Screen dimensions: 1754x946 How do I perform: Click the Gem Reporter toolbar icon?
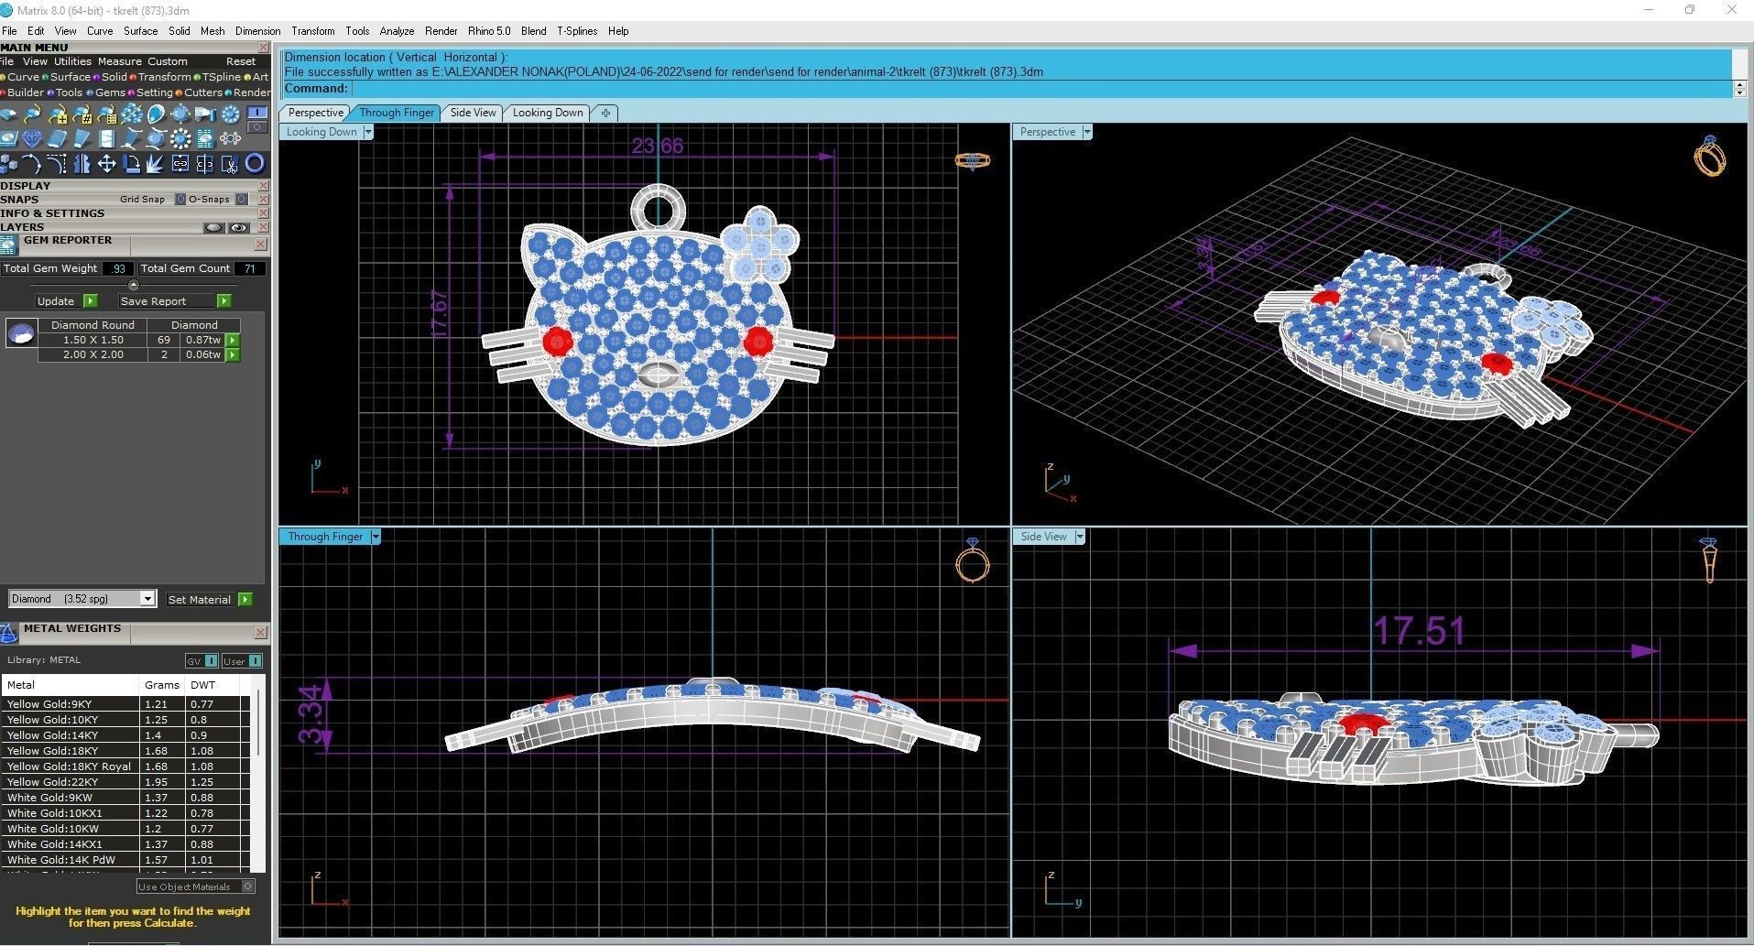(x=205, y=138)
